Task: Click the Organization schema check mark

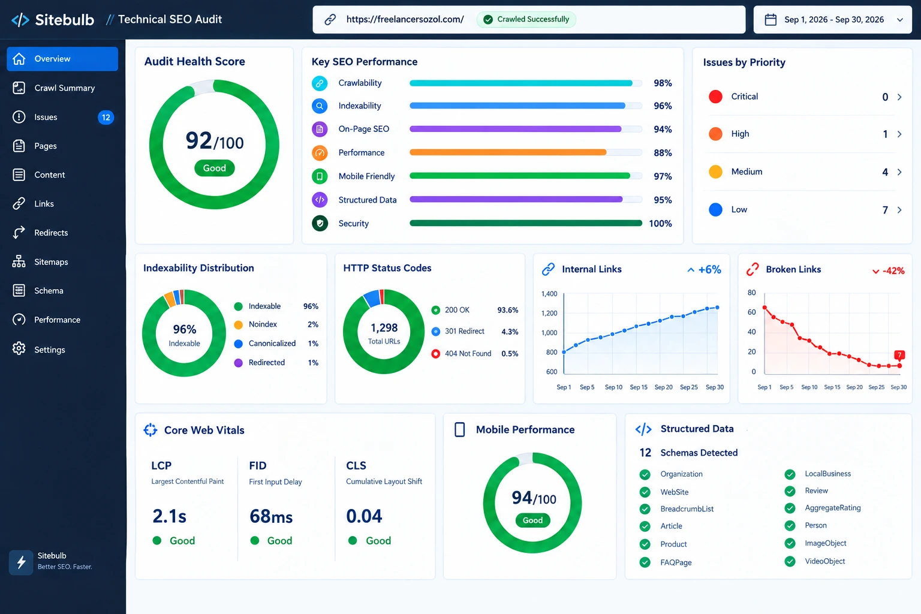Action: pos(645,474)
